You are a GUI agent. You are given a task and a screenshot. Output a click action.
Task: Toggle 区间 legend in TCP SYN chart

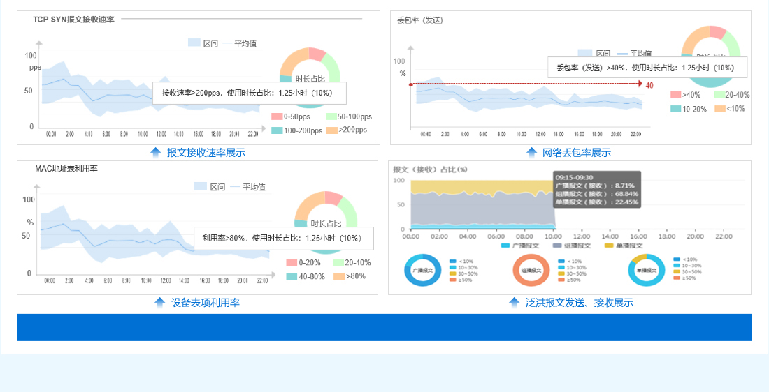pyautogui.click(x=203, y=43)
